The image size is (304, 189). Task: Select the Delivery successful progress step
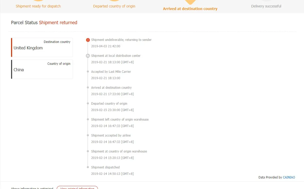[x=266, y=6]
